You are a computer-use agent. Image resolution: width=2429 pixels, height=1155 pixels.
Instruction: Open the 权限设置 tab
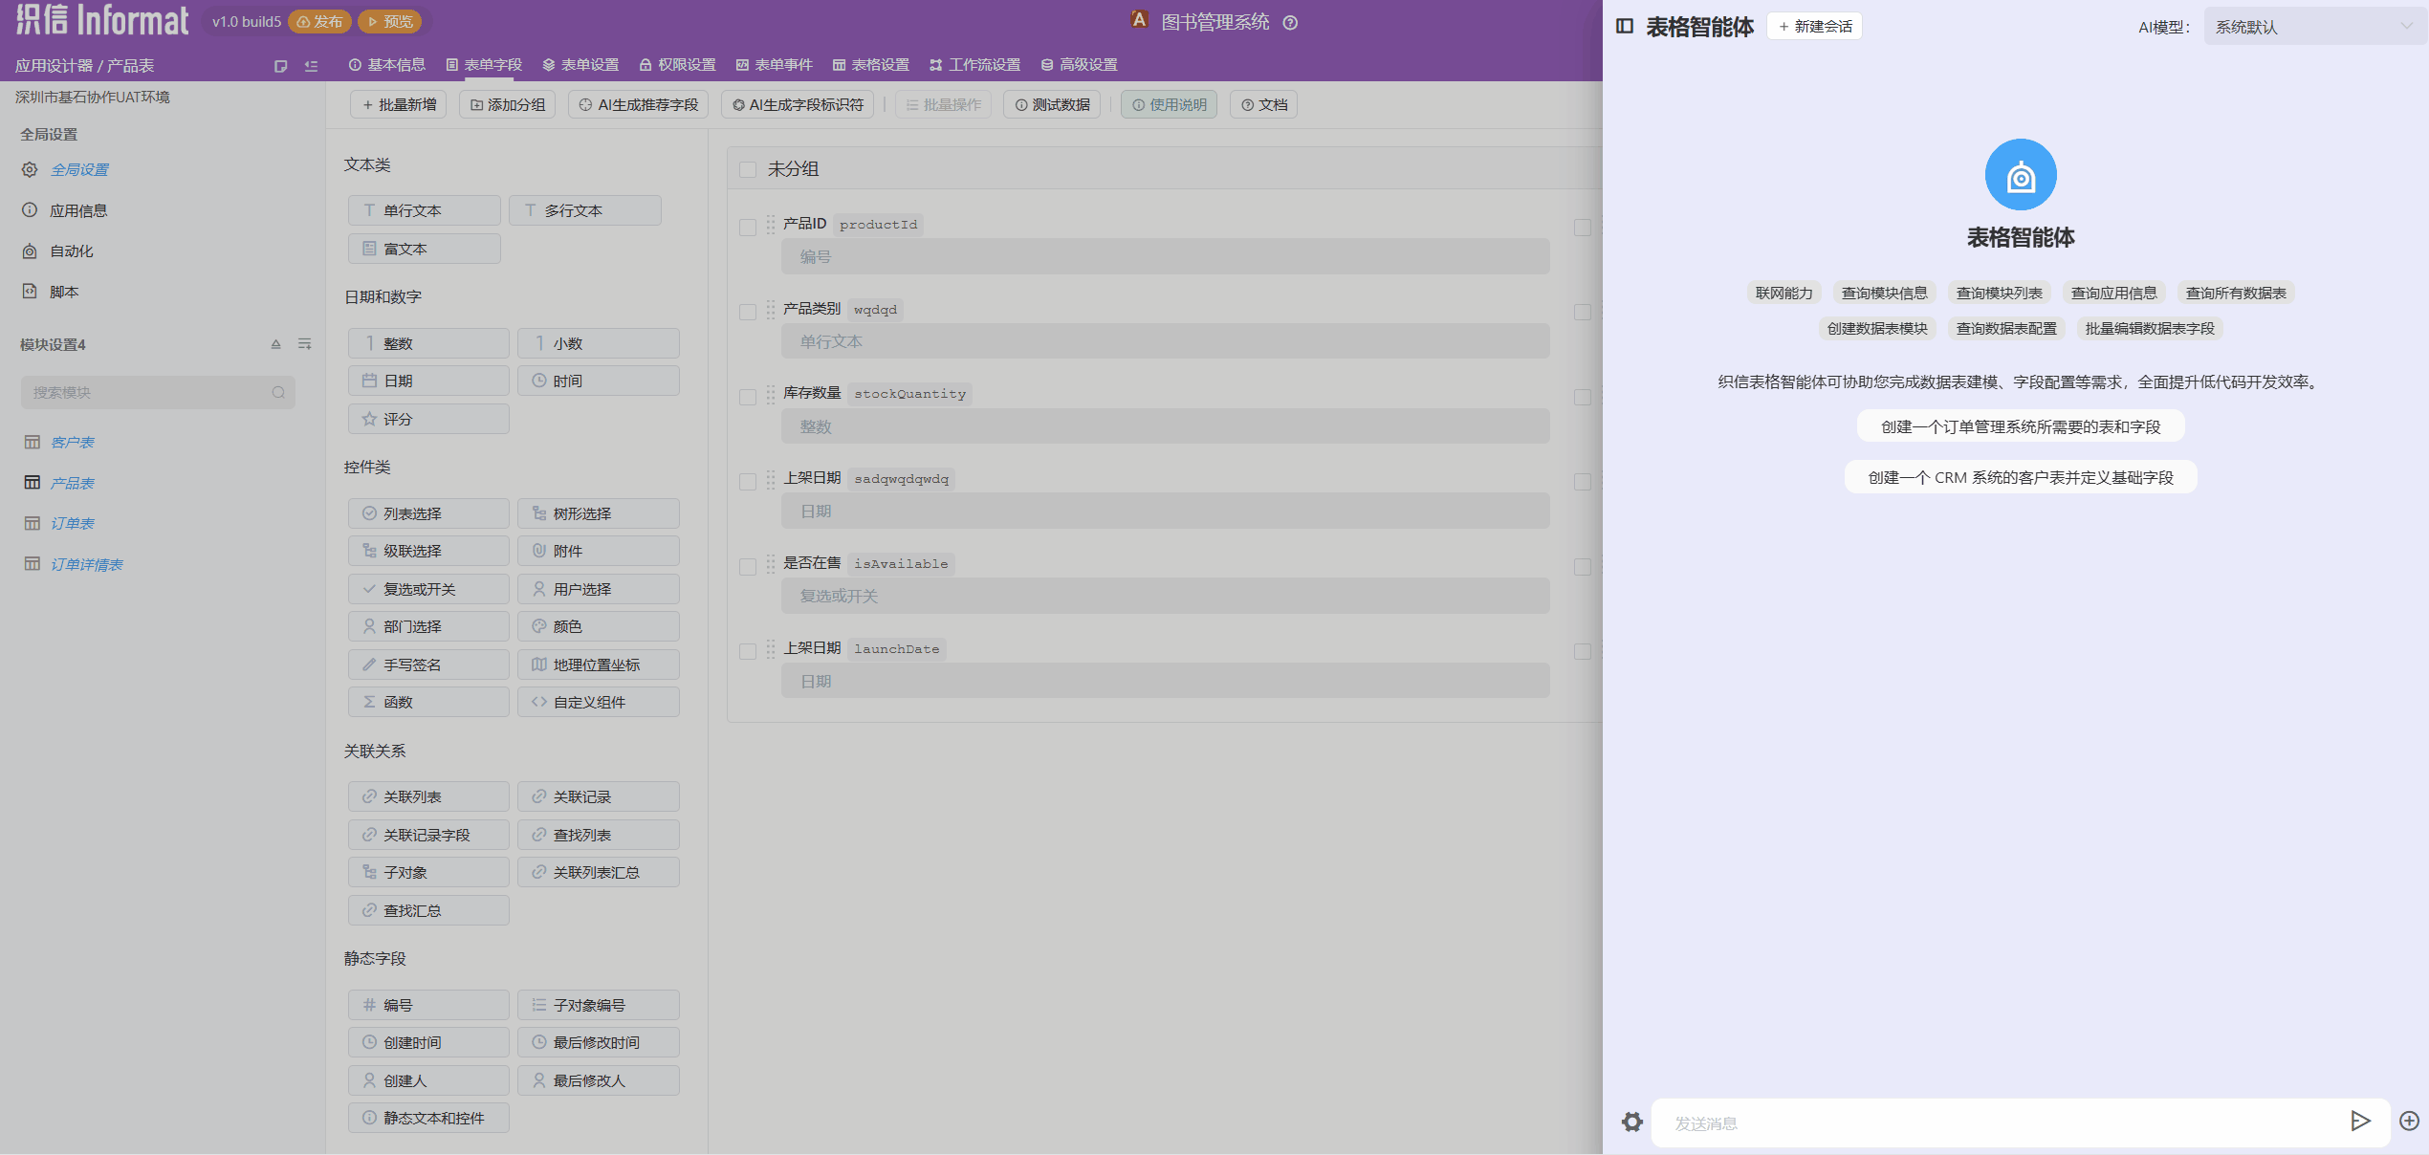pos(677,65)
